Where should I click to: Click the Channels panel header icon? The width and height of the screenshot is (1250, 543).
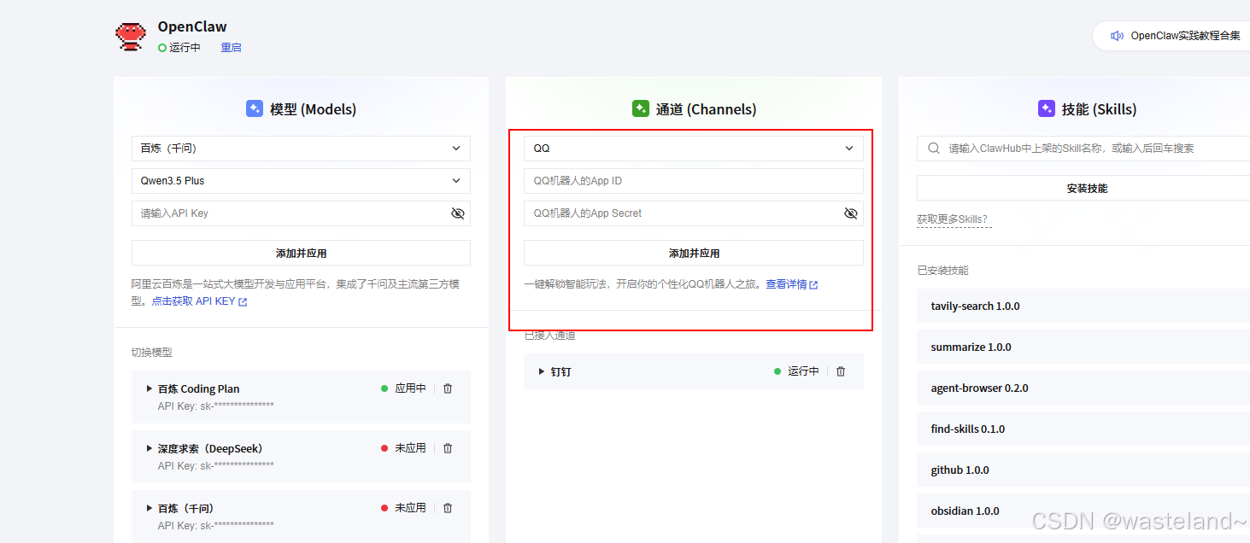point(640,108)
